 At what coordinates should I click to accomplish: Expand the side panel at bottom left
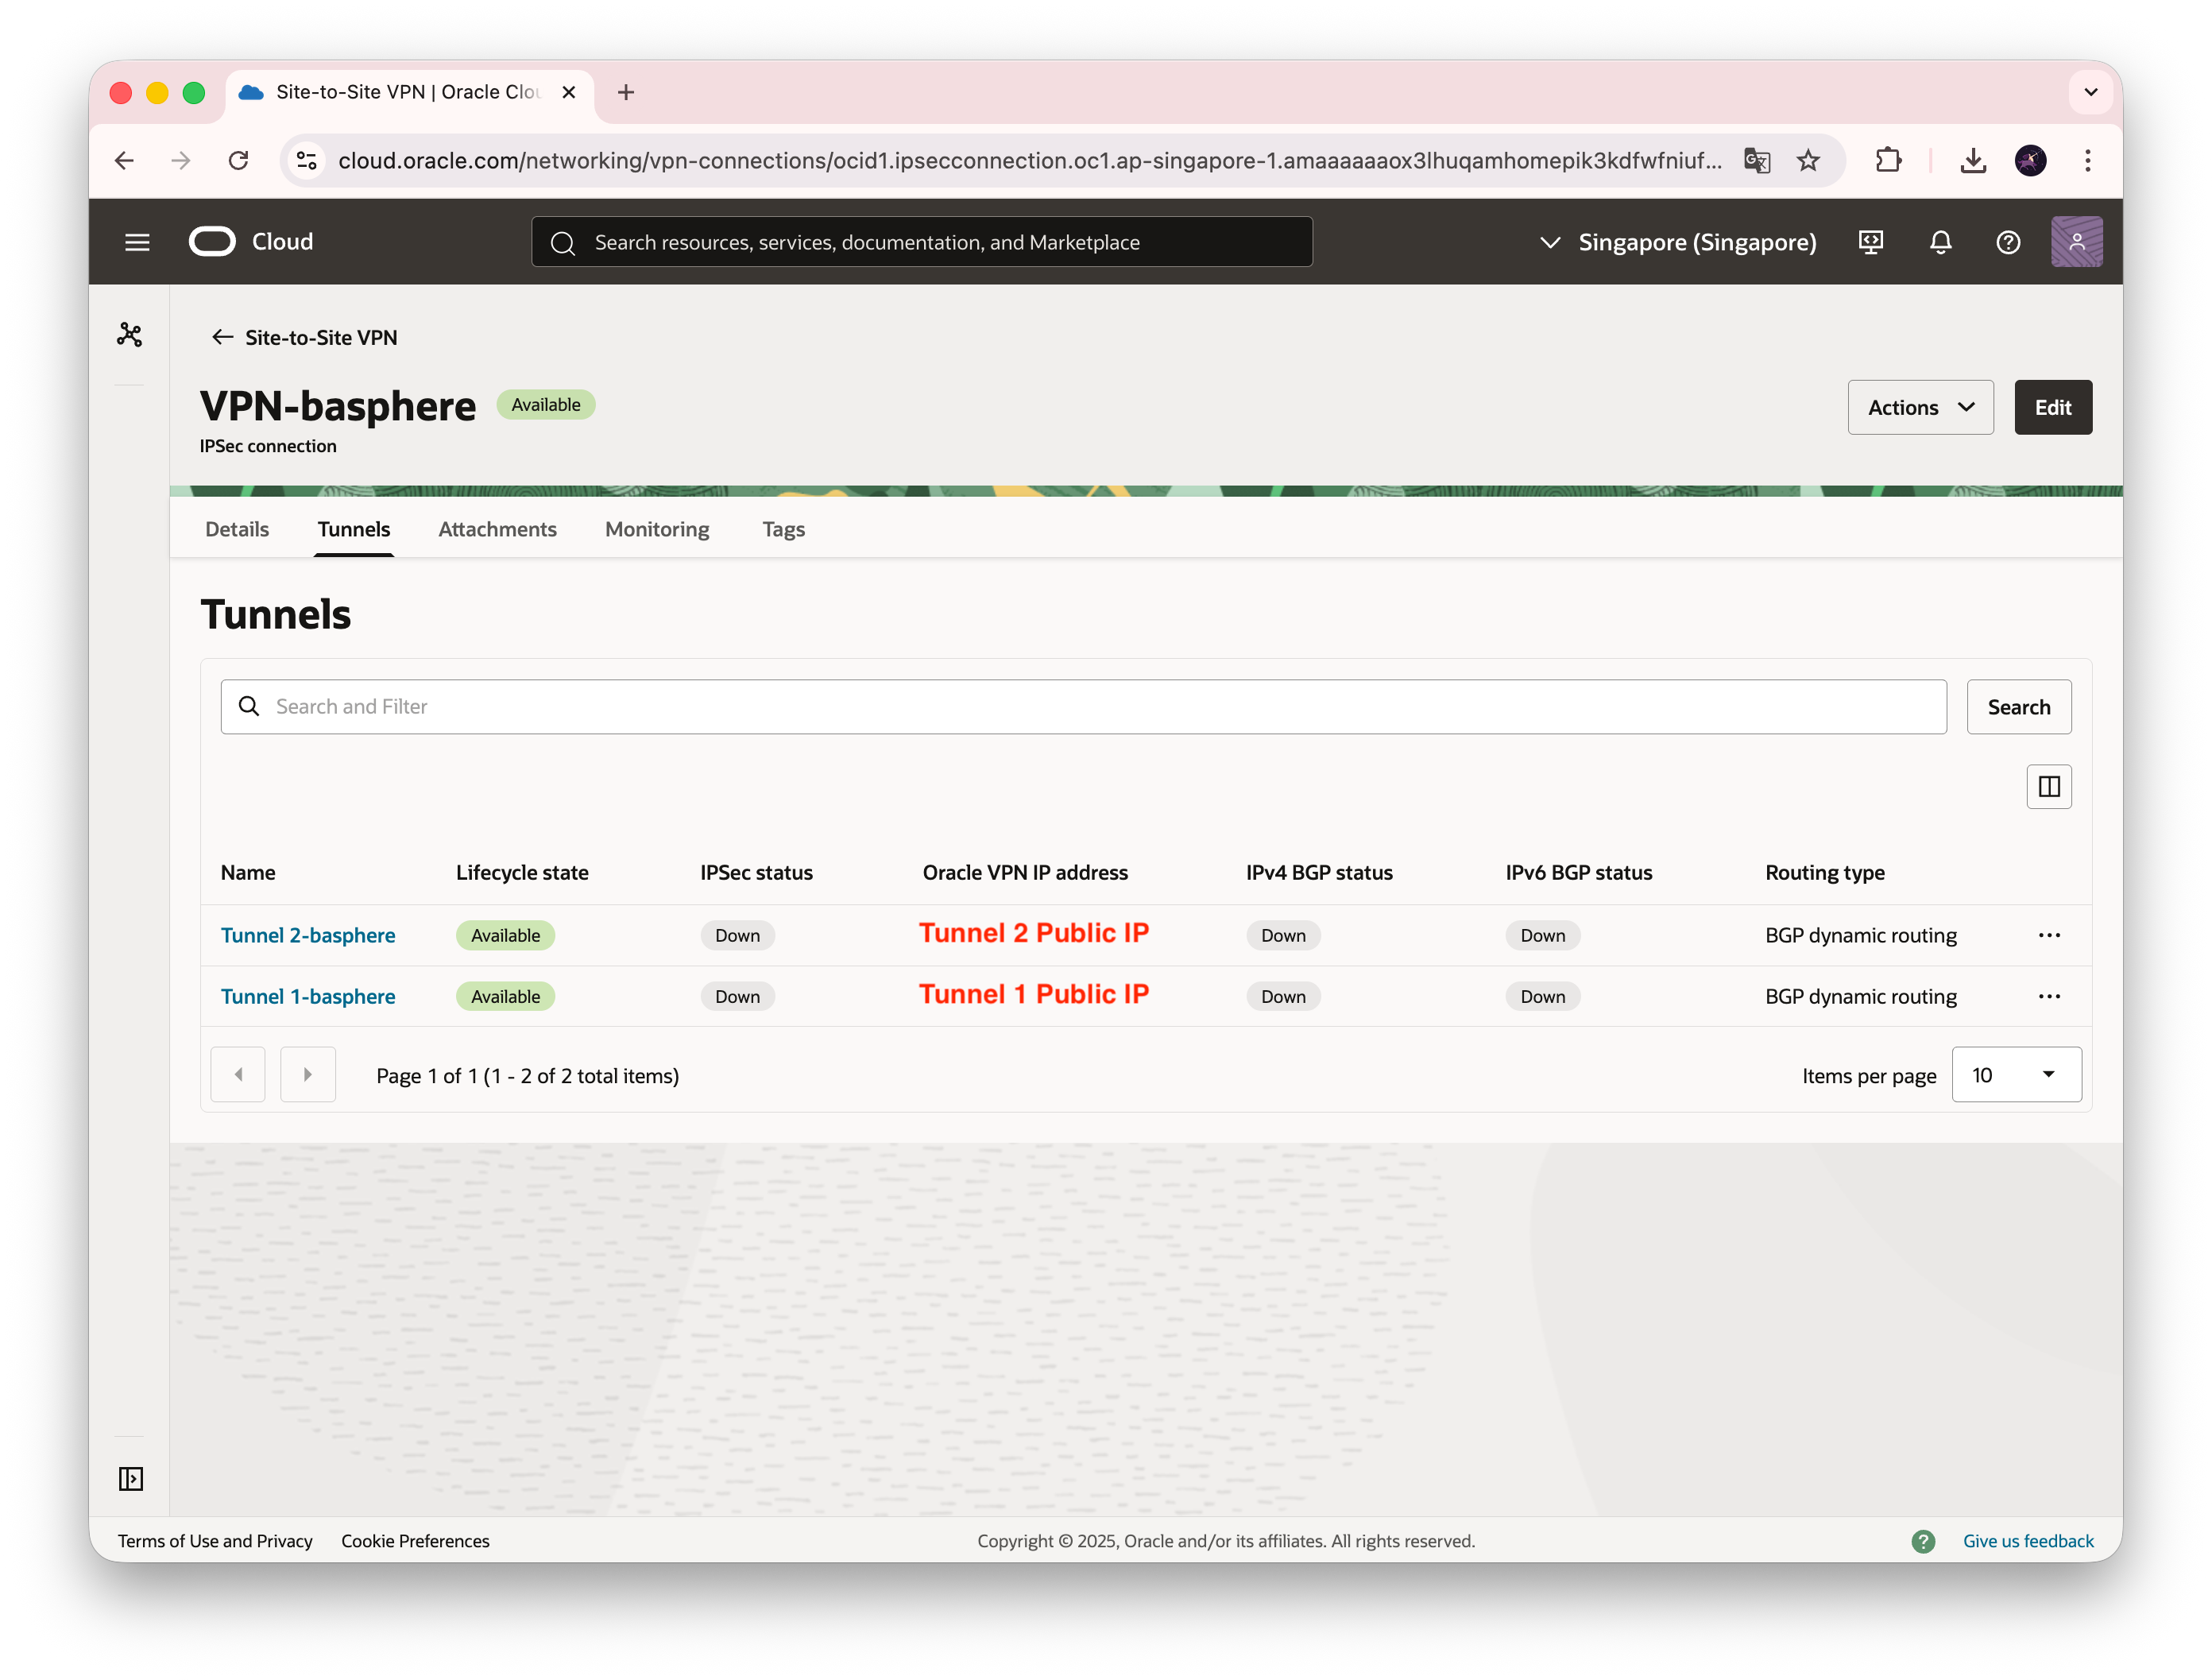tap(131, 1478)
